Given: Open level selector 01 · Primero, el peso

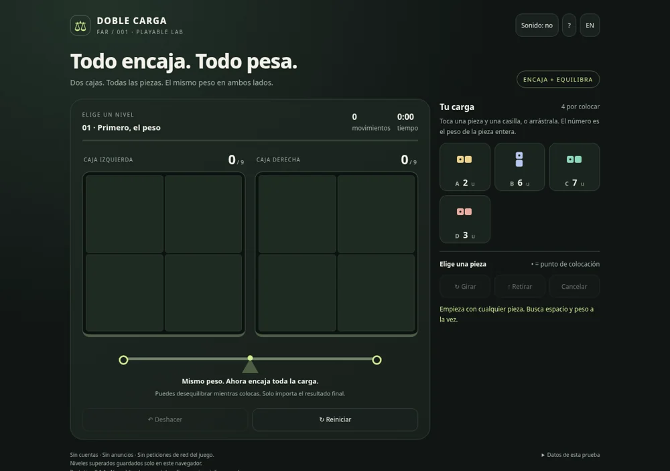Looking at the screenshot, I should [x=121, y=127].
